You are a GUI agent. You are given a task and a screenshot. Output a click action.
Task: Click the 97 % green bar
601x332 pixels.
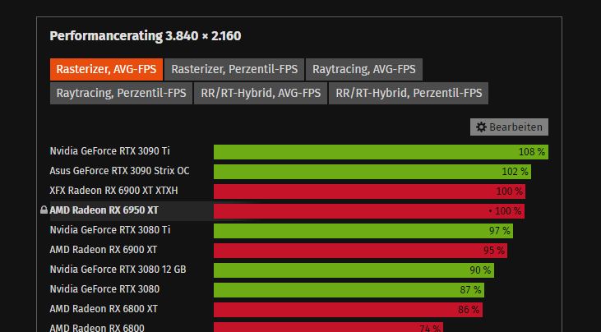pyautogui.click(x=363, y=231)
